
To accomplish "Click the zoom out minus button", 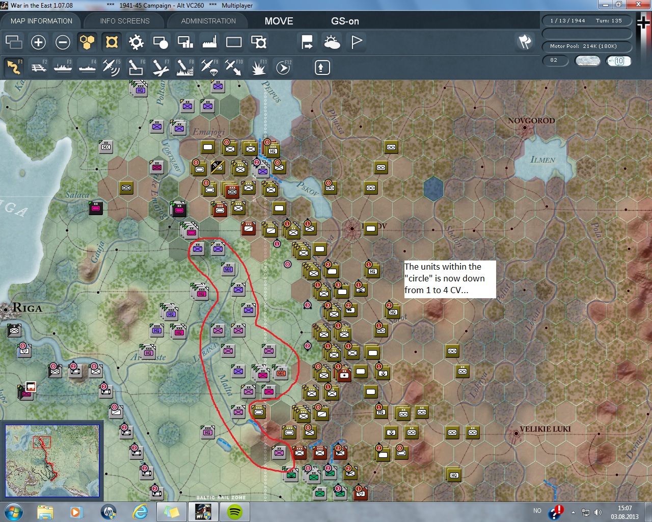I will pos(63,42).
